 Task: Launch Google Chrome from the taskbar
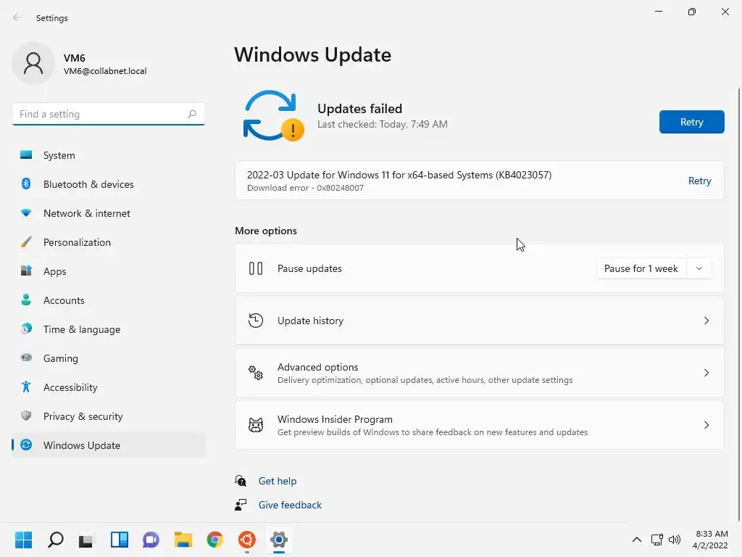point(214,540)
